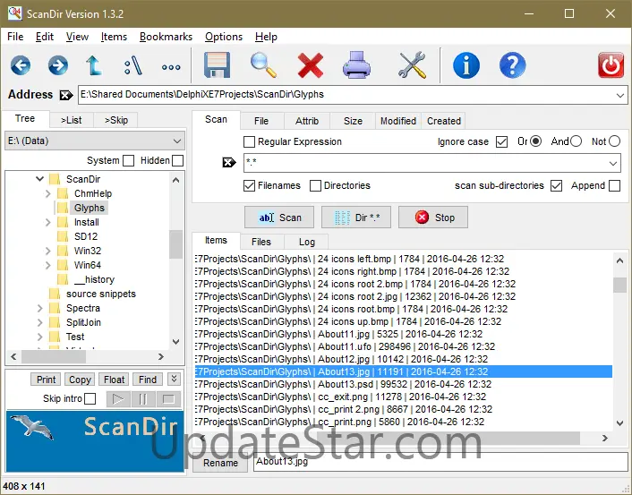Open the Options menu

tap(224, 37)
